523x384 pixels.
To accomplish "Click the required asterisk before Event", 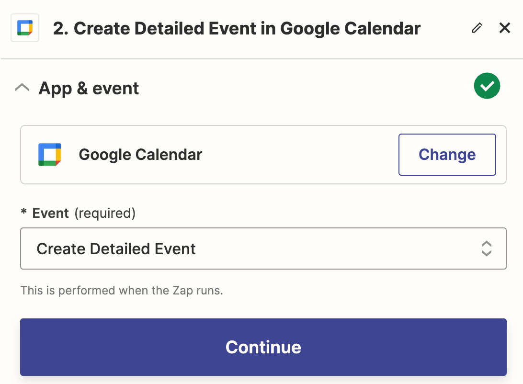I will point(23,213).
